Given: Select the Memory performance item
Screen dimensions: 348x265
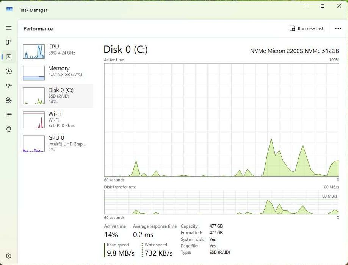Looking at the screenshot, I should 56,73.
